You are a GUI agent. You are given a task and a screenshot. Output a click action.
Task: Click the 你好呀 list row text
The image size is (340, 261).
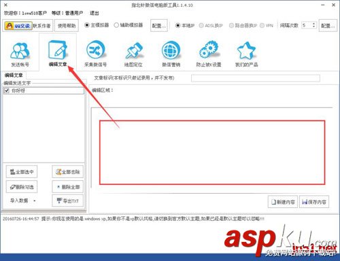[x=18, y=91]
